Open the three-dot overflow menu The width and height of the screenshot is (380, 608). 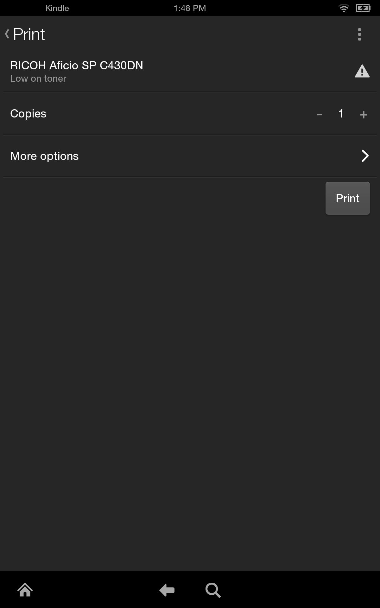[359, 34]
